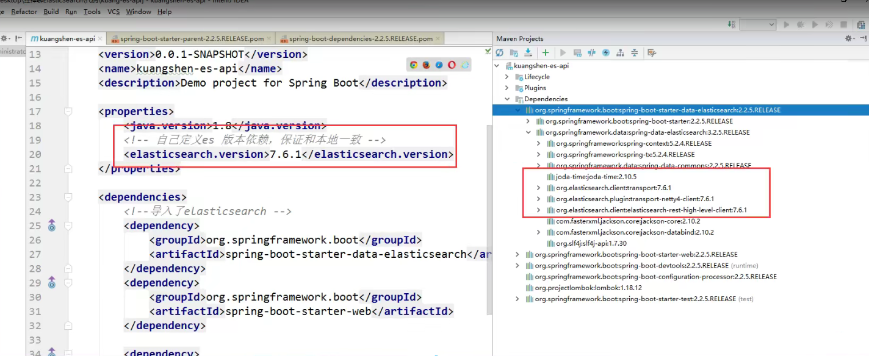The height and width of the screenshot is (356, 869).
Task: Select org.projectlombok:lombok:1.18.12 entry
Action: (x=588, y=288)
